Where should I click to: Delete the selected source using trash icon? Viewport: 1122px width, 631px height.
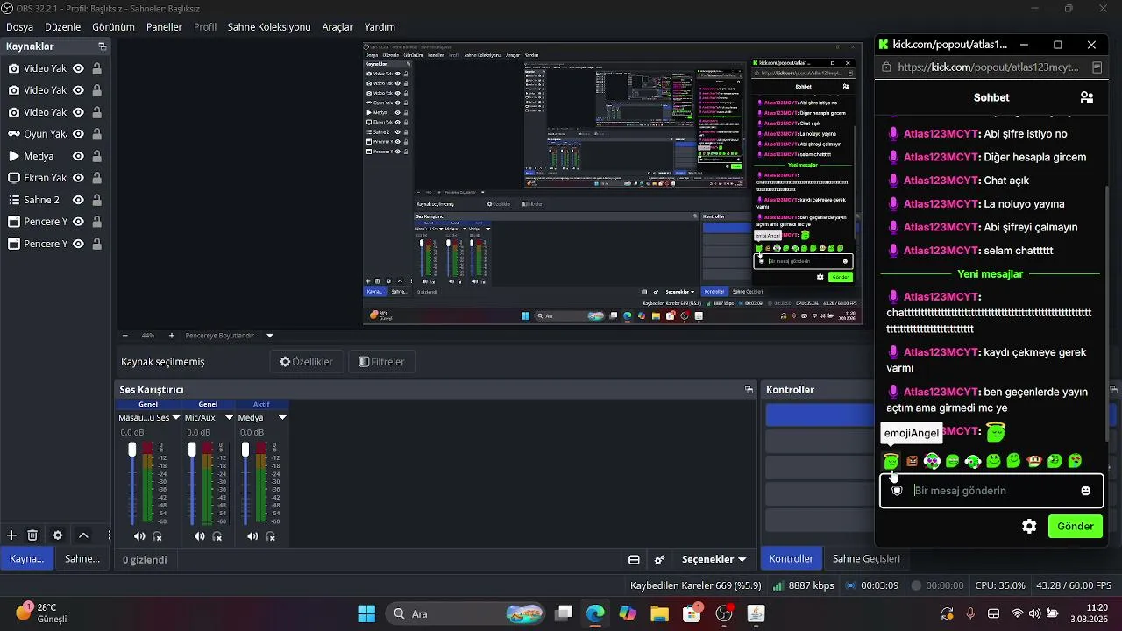tap(32, 535)
